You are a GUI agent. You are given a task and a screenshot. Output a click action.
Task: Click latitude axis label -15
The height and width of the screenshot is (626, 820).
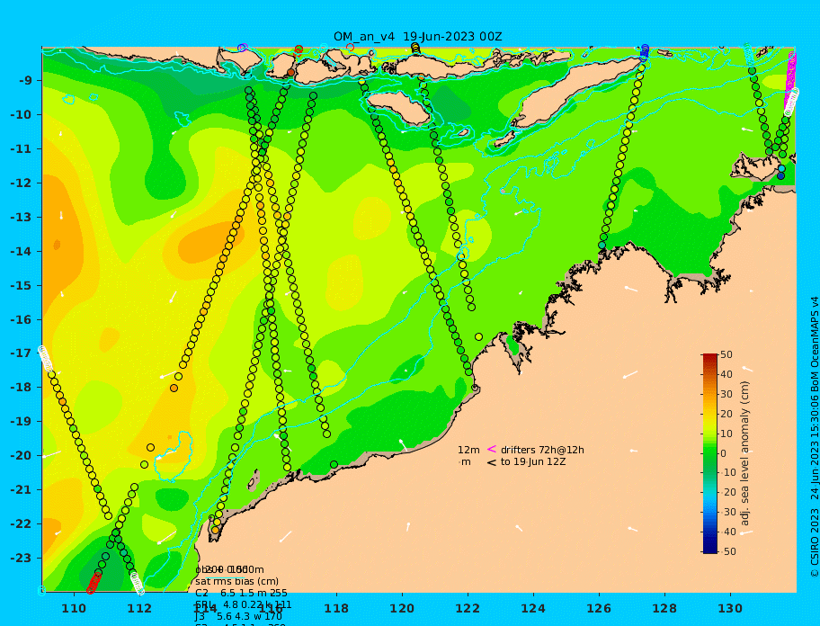coord(22,285)
